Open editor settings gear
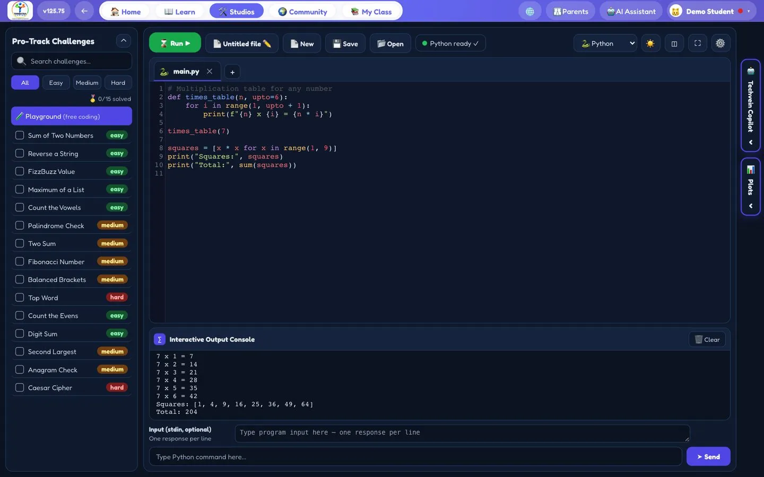764x477 pixels. point(720,43)
